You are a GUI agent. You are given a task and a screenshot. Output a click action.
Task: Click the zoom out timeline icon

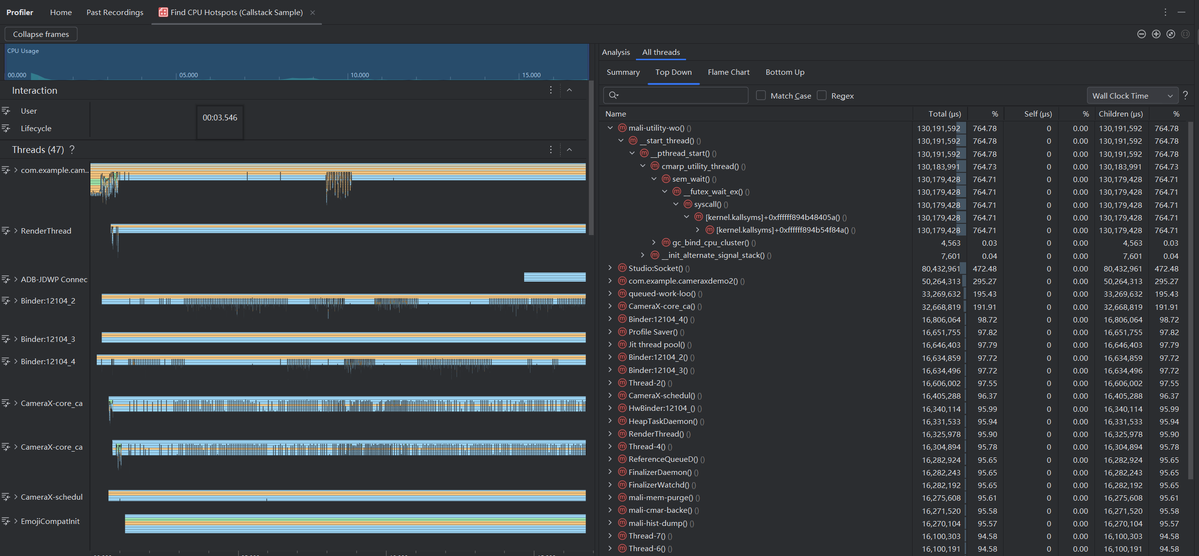(x=1141, y=34)
